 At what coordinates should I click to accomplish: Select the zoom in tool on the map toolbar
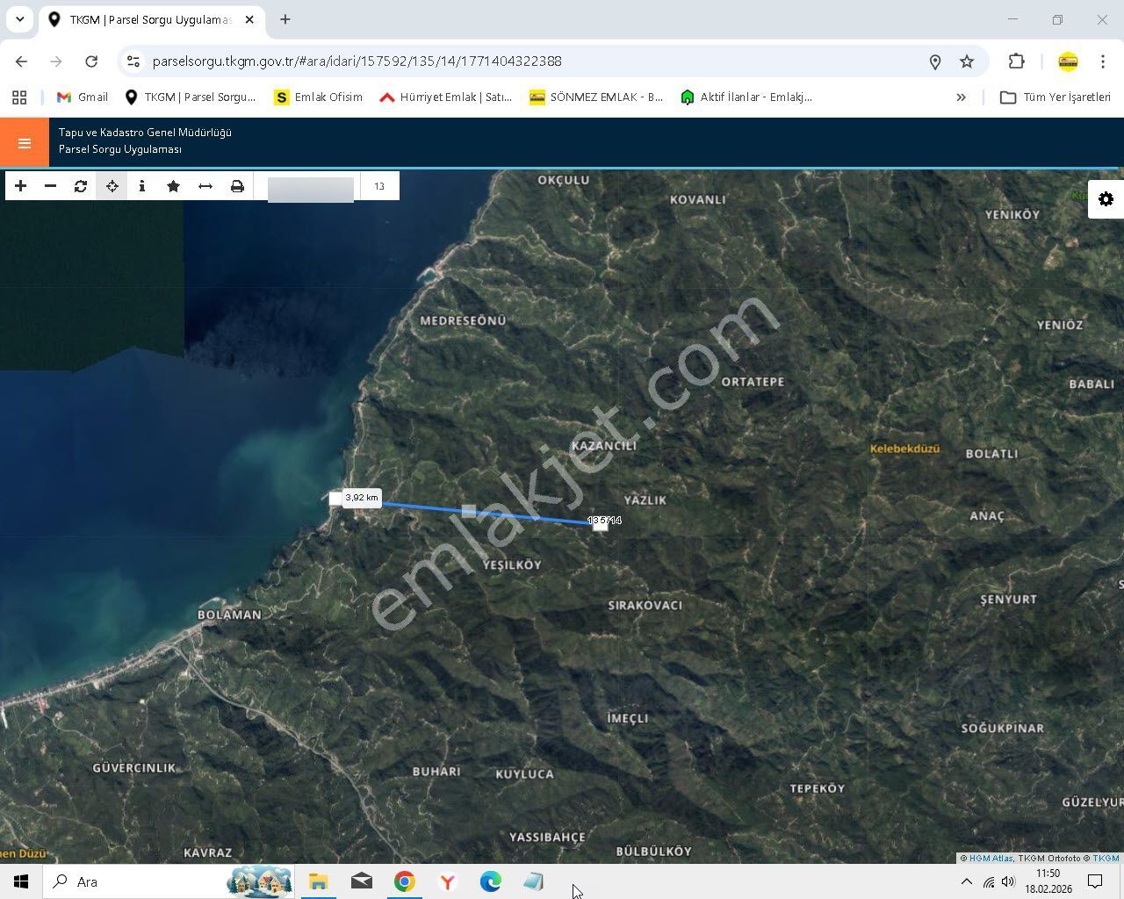20,185
